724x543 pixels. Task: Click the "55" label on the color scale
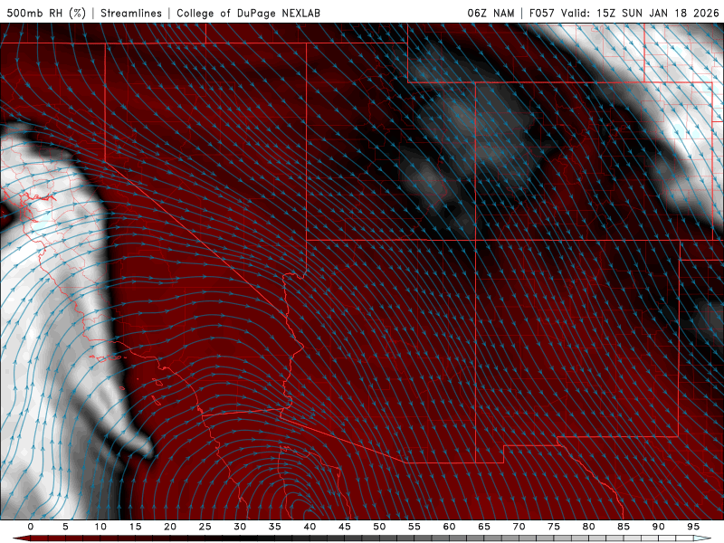[414, 527]
